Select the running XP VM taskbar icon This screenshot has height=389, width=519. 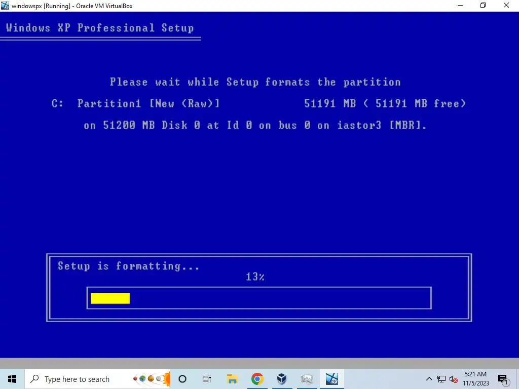pyautogui.click(x=331, y=379)
